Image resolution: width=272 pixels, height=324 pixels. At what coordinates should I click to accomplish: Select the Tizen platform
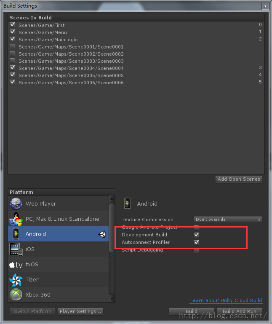[58, 280]
